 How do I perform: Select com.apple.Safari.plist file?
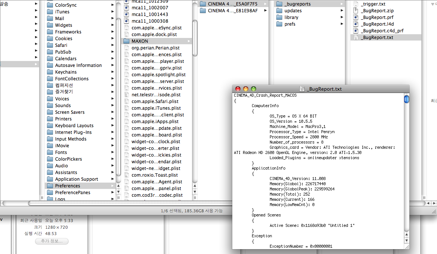pos(155,102)
